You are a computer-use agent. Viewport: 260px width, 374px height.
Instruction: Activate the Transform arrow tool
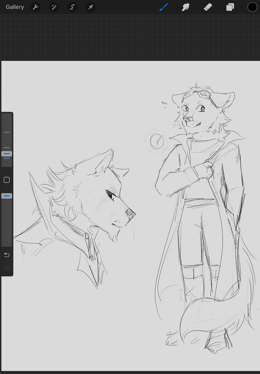(91, 7)
